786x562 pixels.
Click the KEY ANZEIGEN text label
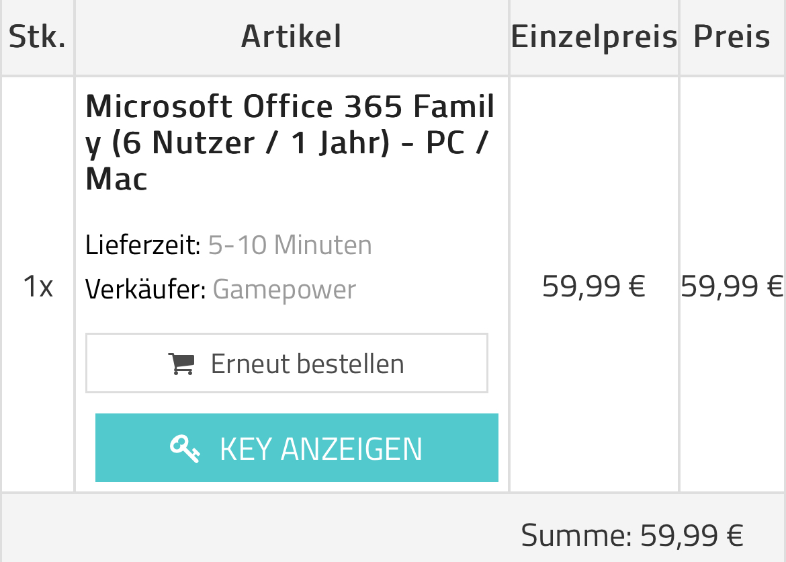pyautogui.click(x=321, y=448)
